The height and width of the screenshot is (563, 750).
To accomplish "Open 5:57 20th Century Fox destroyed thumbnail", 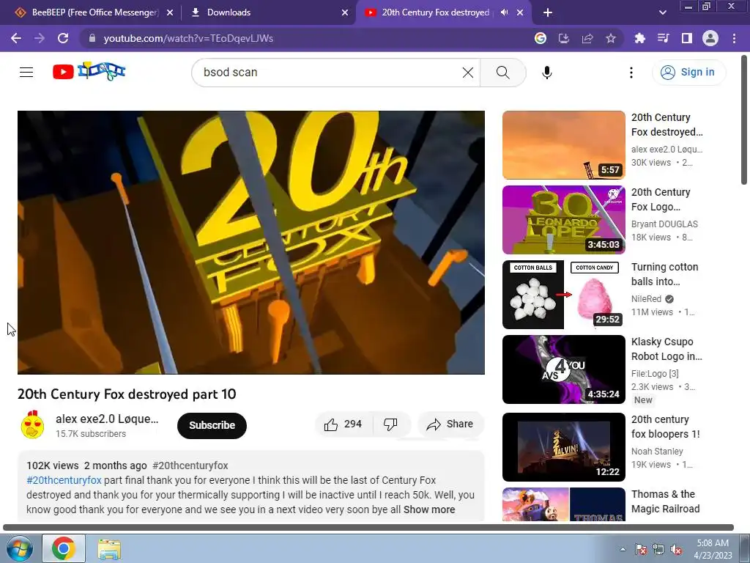I will tap(563, 145).
